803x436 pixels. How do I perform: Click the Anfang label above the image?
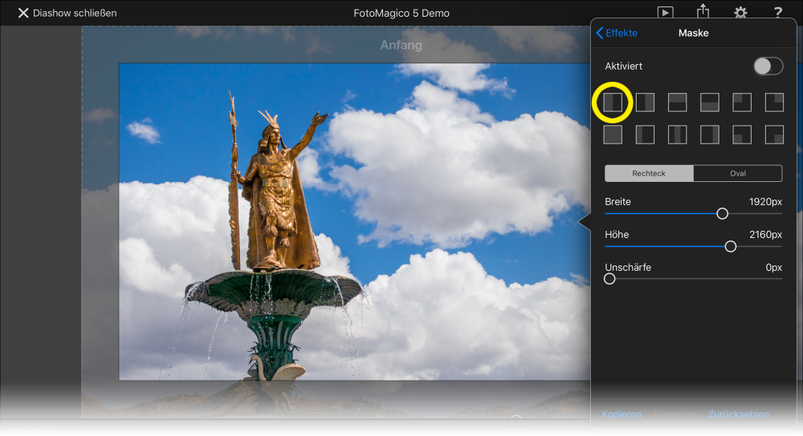click(x=401, y=45)
